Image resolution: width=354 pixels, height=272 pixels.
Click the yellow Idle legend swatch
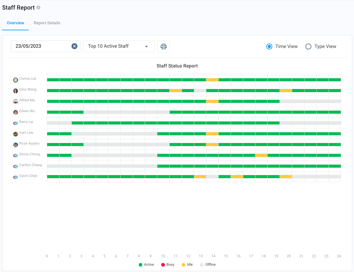pos(183,265)
